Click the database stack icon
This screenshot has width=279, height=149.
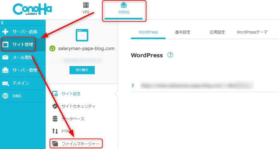[55, 119]
